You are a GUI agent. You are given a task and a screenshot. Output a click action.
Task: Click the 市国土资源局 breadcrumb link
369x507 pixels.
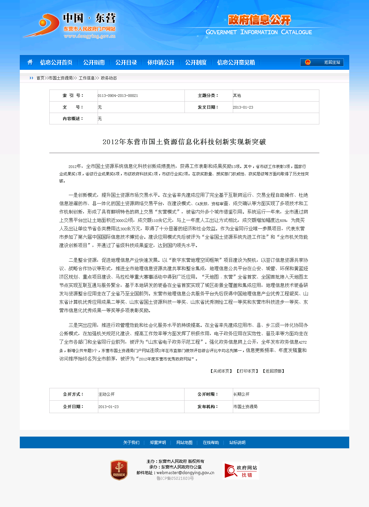click(x=60, y=78)
